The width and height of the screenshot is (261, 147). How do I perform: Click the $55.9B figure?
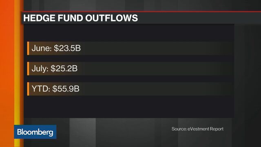(x=66, y=89)
